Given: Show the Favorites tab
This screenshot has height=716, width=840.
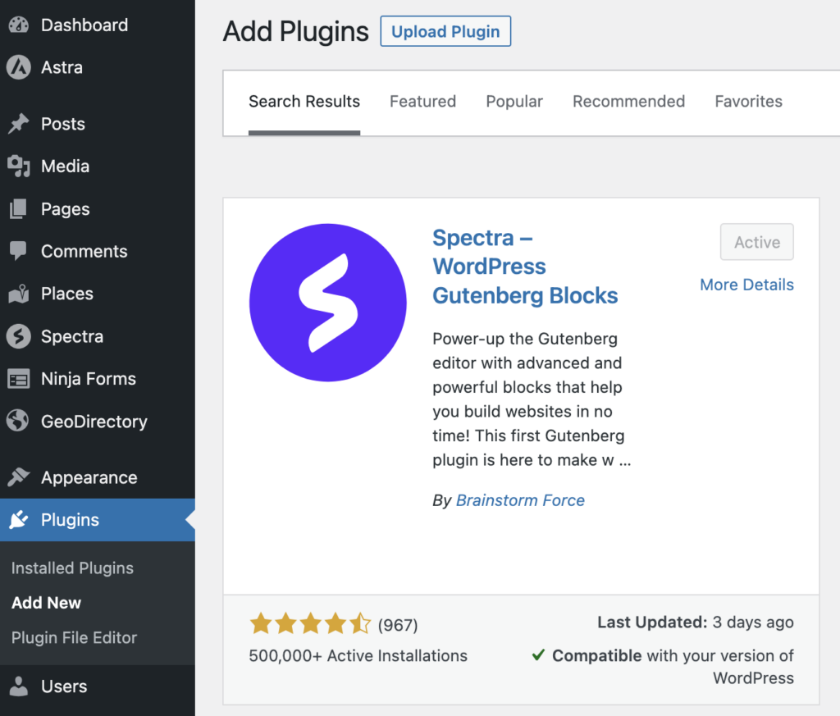Looking at the screenshot, I should click(748, 102).
